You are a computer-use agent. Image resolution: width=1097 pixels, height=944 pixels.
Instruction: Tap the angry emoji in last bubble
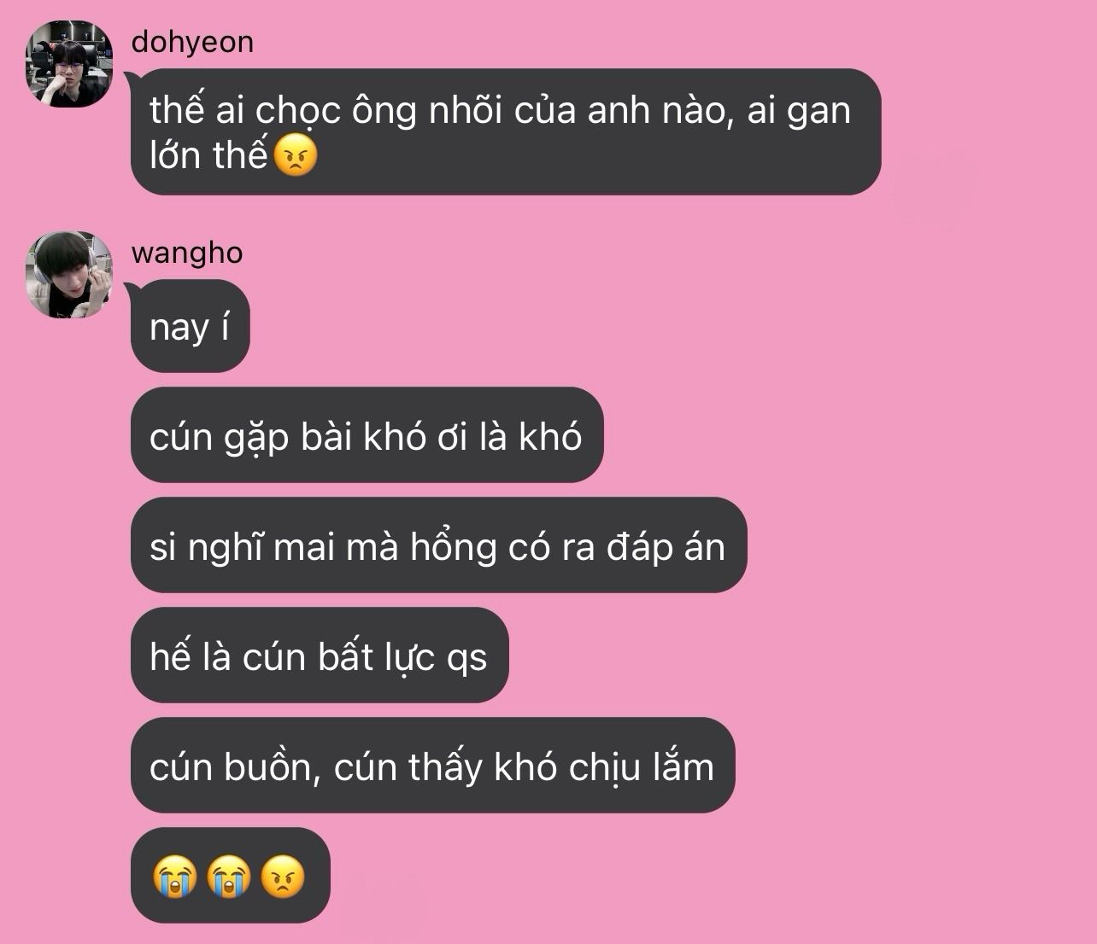coord(282,877)
